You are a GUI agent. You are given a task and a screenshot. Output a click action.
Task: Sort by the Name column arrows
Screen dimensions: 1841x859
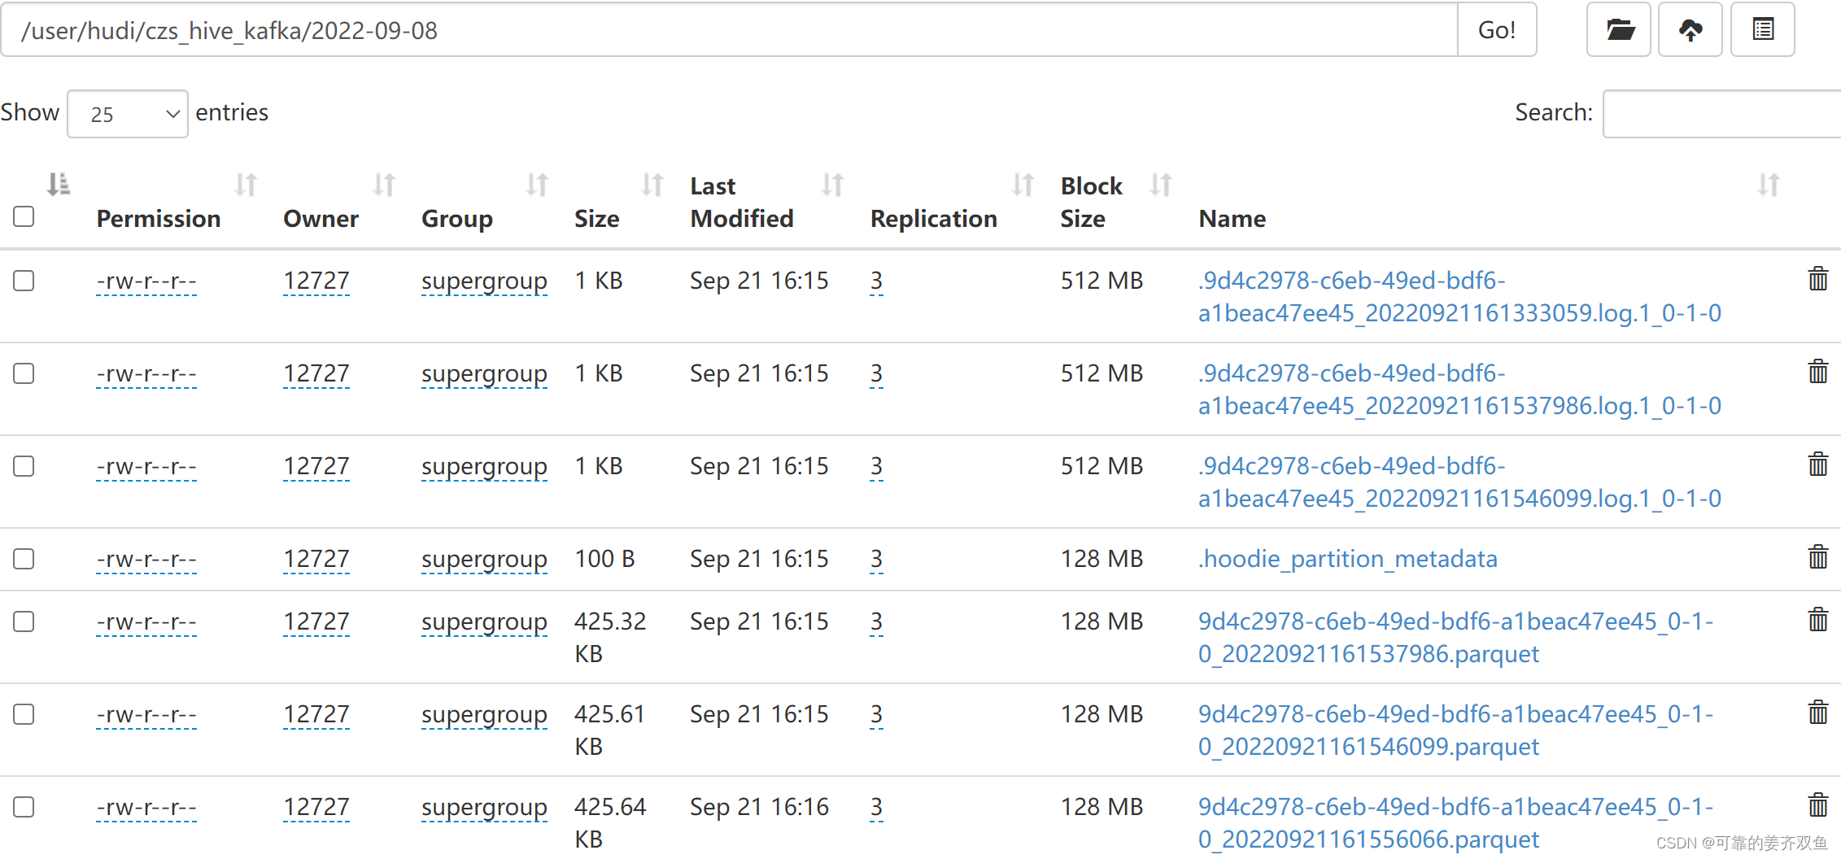[x=1769, y=185]
